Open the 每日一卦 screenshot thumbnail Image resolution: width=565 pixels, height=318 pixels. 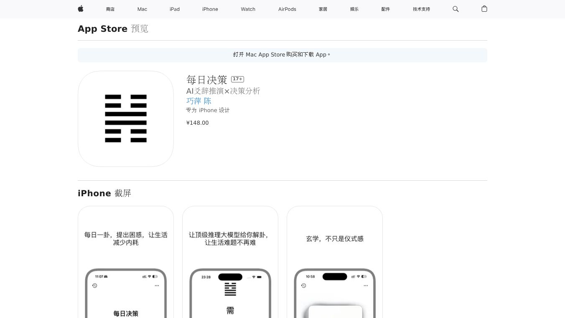point(126,262)
